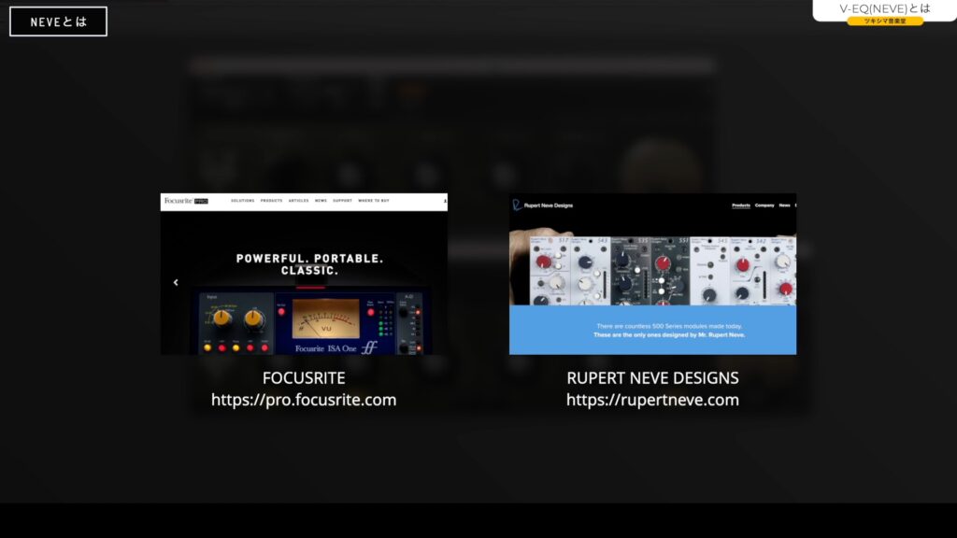Click the 'V-EQ(NEVE)とは' header label
This screenshot has height=538, width=957.
[884, 8]
